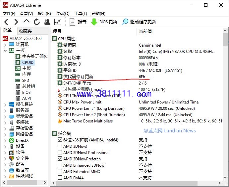Expand the 显示设备 tree node
This screenshot has width=229, height=187.
click(5, 117)
